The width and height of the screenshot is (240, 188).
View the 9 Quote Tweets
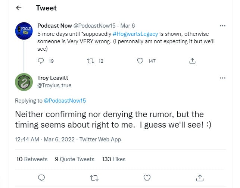(x=75, y=159)
